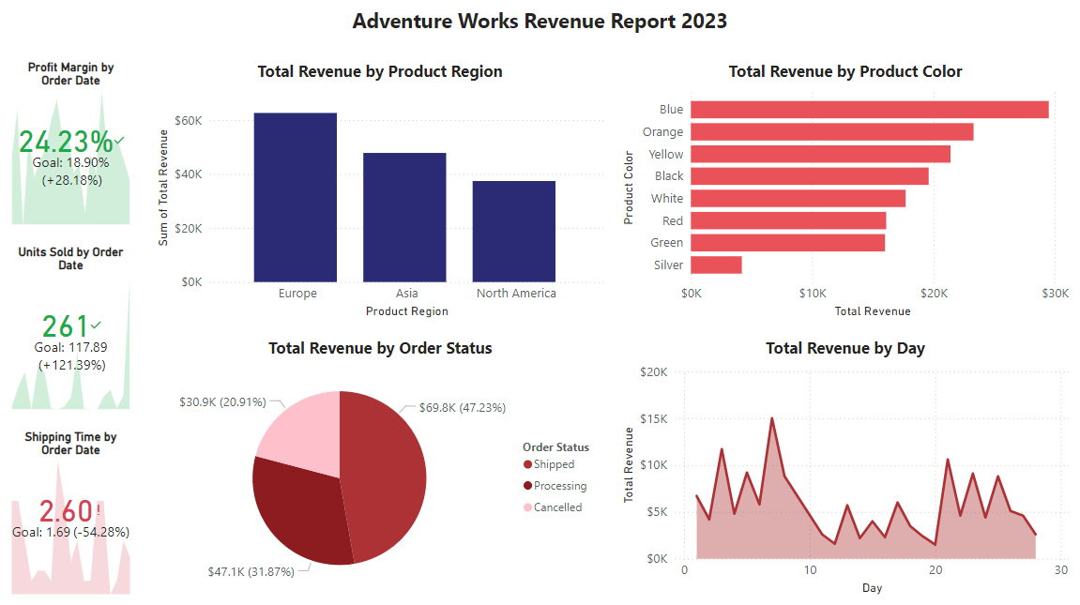Image resolution: width=1080 pixels, height=605 pixels.
Task: Click the Cancelled legend marker
Action: click(x=527, y=507)
